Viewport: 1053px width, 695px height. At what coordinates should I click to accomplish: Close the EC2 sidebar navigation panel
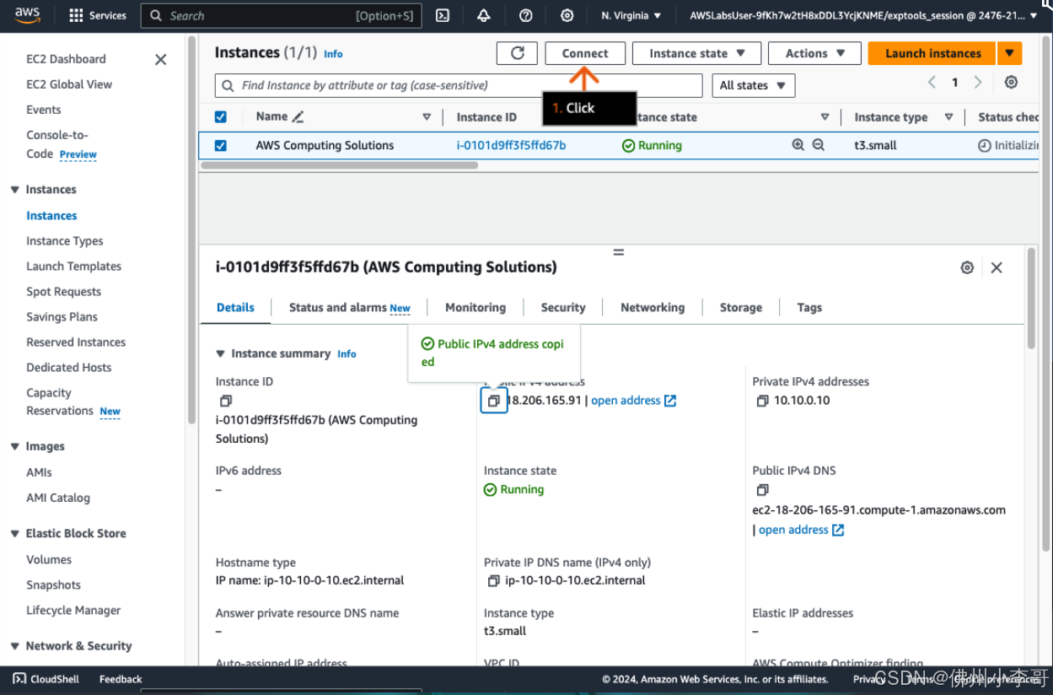(x=161, y=60)
